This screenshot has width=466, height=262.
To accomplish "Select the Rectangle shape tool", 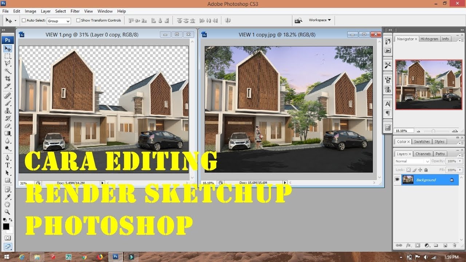I will tap(8, 180).
